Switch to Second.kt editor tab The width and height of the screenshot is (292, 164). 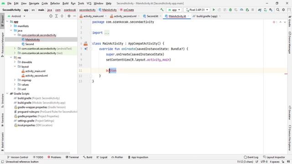click(x=152, y=16)
